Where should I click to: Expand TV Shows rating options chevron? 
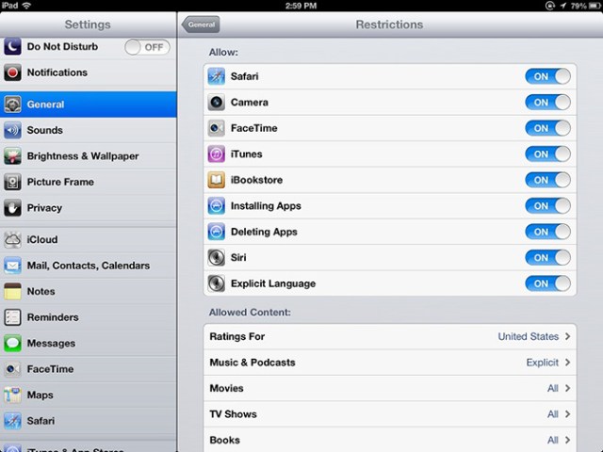click(x=567, y=414)
